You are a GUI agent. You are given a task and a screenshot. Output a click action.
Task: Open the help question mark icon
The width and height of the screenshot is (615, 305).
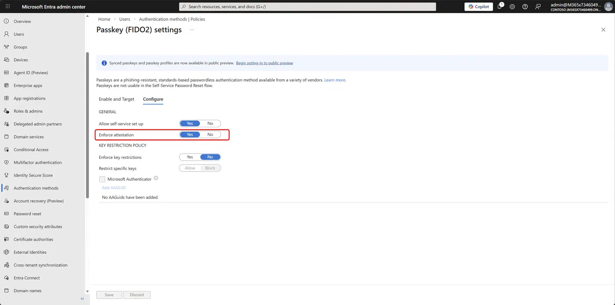[525, 7]
